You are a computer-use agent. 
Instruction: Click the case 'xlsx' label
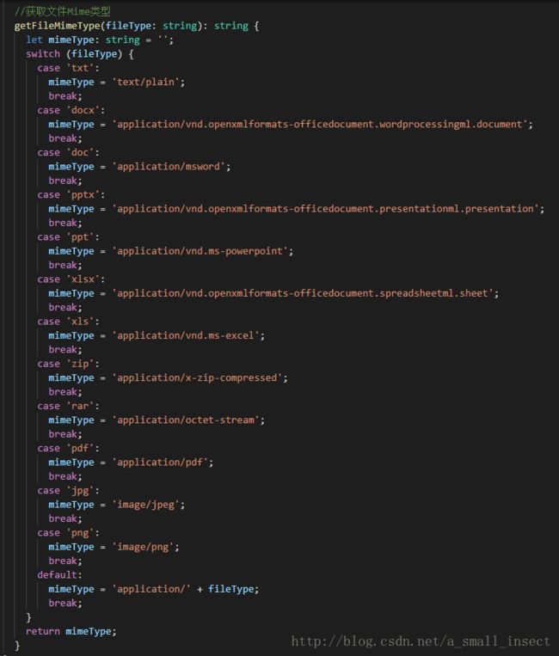coord(71,279)
